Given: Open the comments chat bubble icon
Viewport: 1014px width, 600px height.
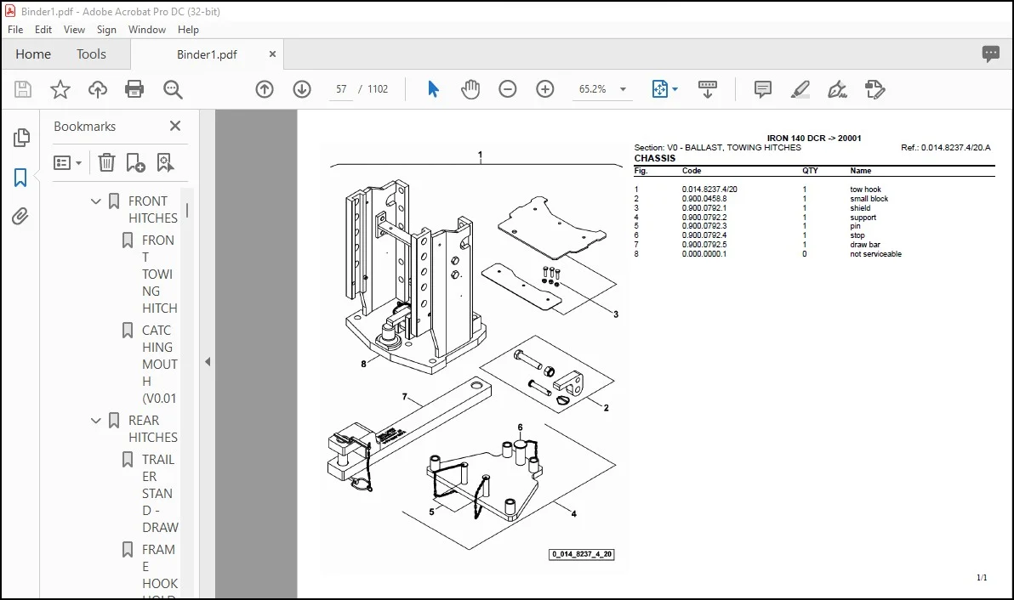Looking at the screenshot, I should [x=991, y=54].
